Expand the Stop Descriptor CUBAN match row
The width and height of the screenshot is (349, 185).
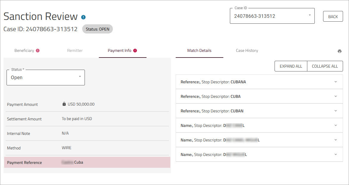(336, 111)
